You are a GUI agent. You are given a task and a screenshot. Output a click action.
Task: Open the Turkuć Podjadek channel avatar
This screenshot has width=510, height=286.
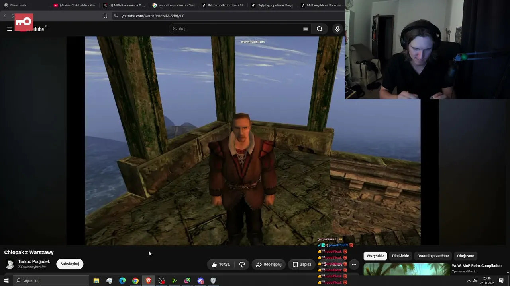coord(10,264)
